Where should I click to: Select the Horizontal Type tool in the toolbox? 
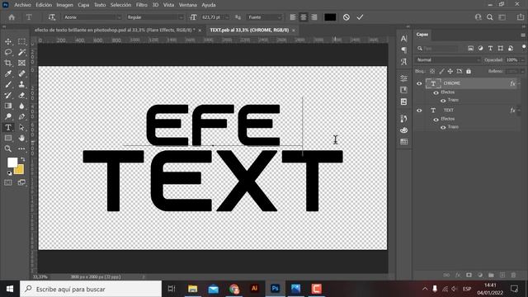pos(8,127)
